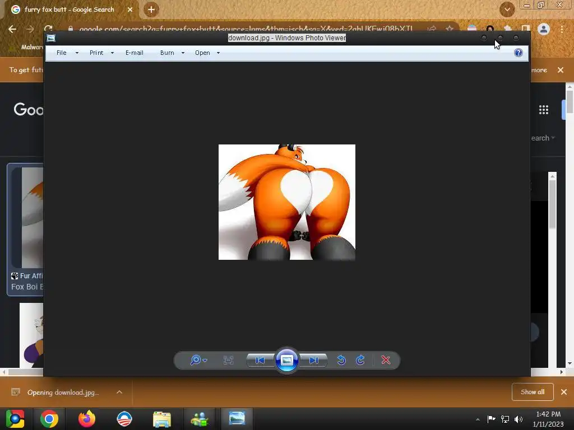Share this page icon in Chrome
Screen dimensions: 574x430
click(432, 29)
